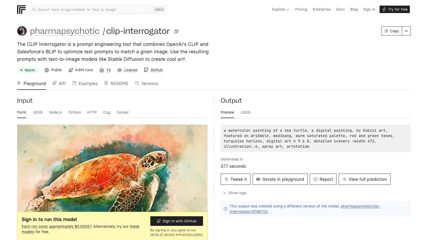
Task: Click the info icon beside version notice
Action: [x=226, y=209]
